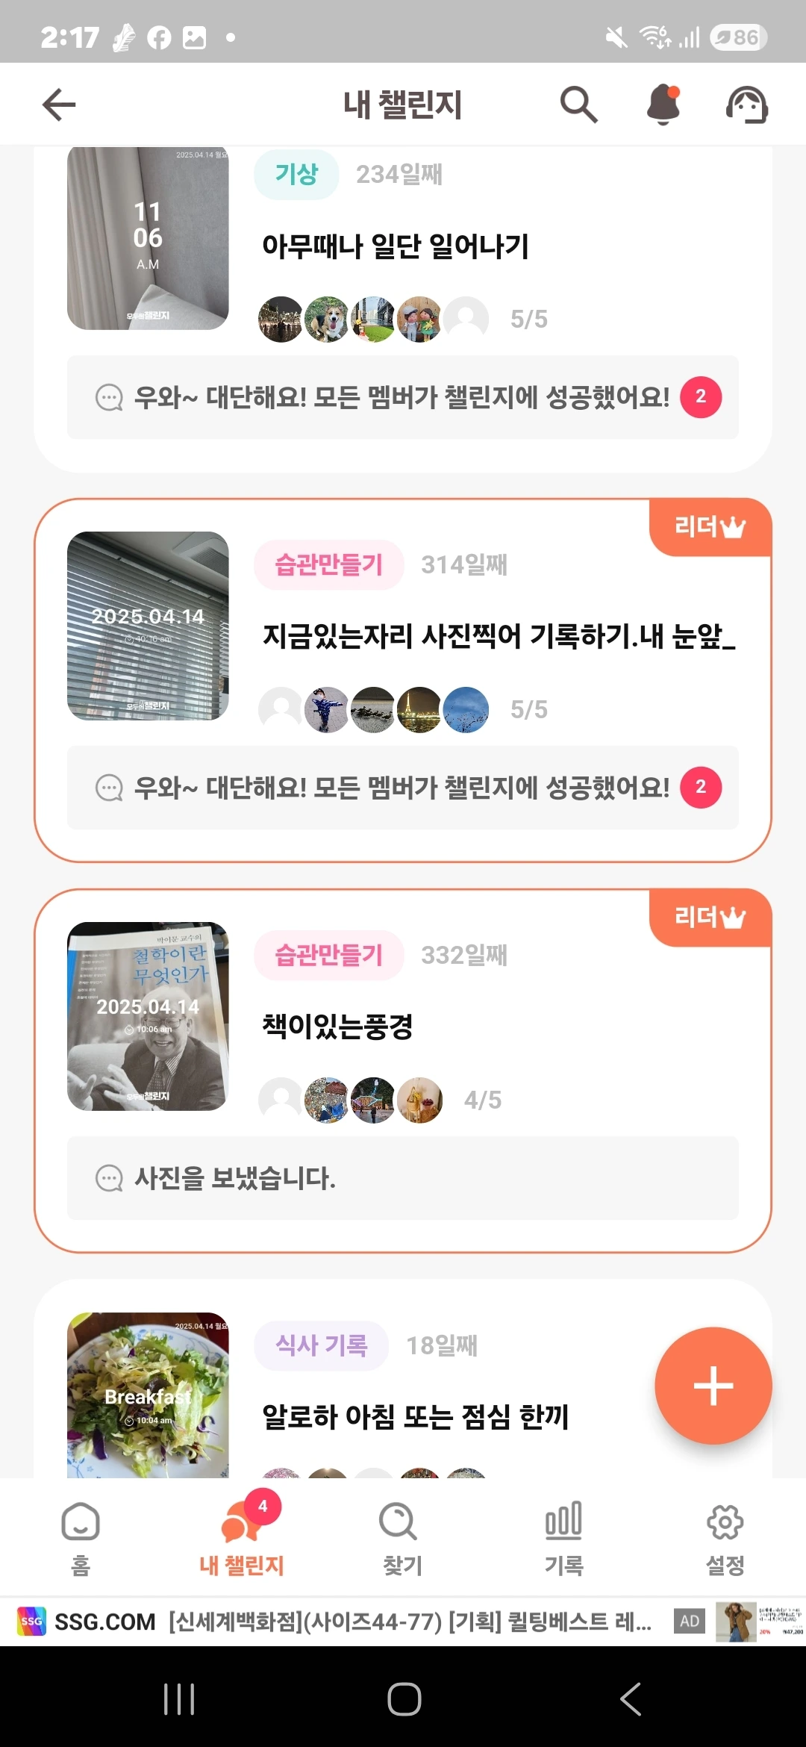Image resolution: width=806 pixels, height=1747 pixels.
Task: Open 기록 stats tab
Action: click(564, 1538)
